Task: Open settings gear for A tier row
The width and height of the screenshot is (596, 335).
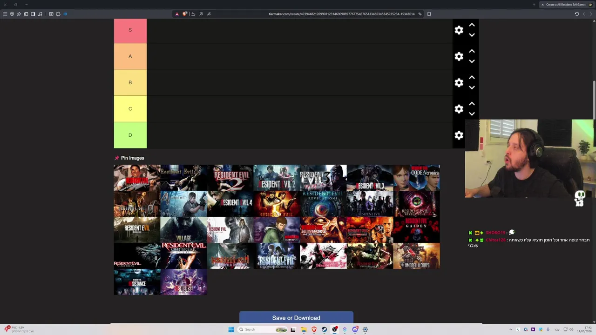Action: tap(459, 56)
